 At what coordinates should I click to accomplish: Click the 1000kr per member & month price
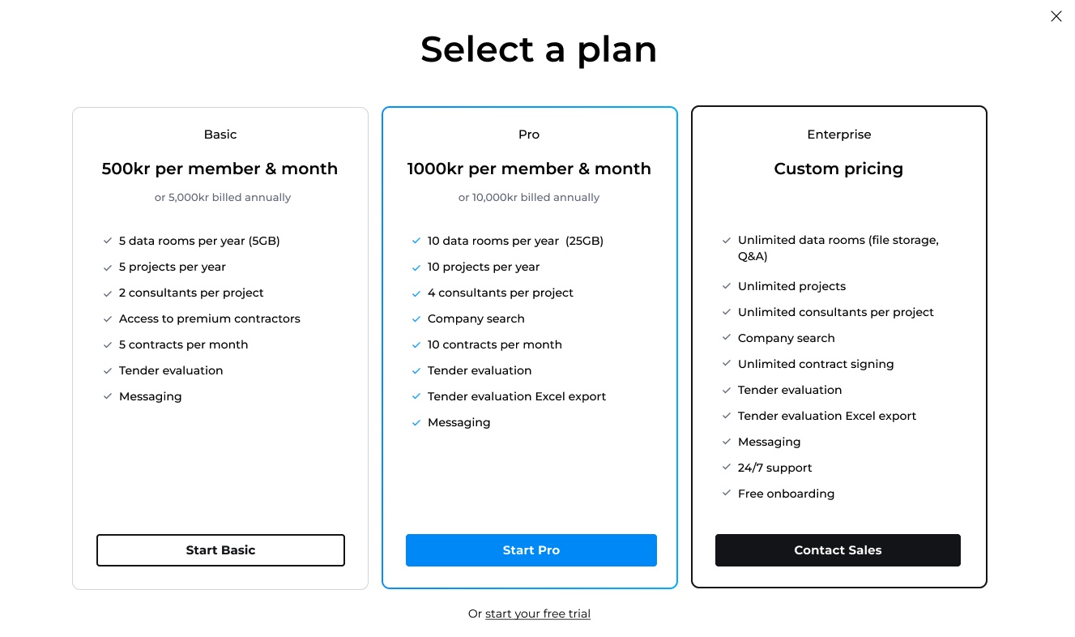529,169
